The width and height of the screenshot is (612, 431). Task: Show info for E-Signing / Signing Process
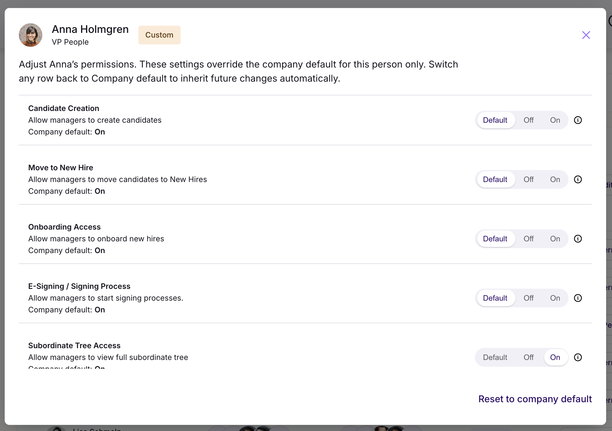click(578, 298)
